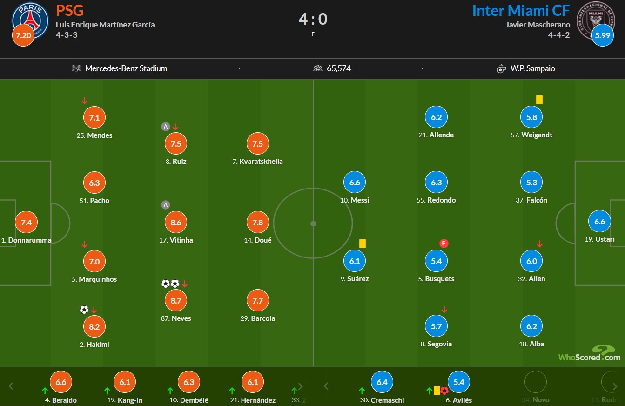Open the Inter Miami CF team link
This screenshot has width=625, height=406.
tap(521, 10)
